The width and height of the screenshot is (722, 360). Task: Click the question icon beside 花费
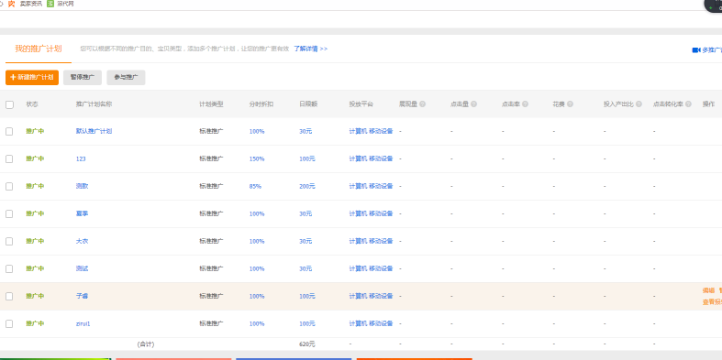point(570,104)
